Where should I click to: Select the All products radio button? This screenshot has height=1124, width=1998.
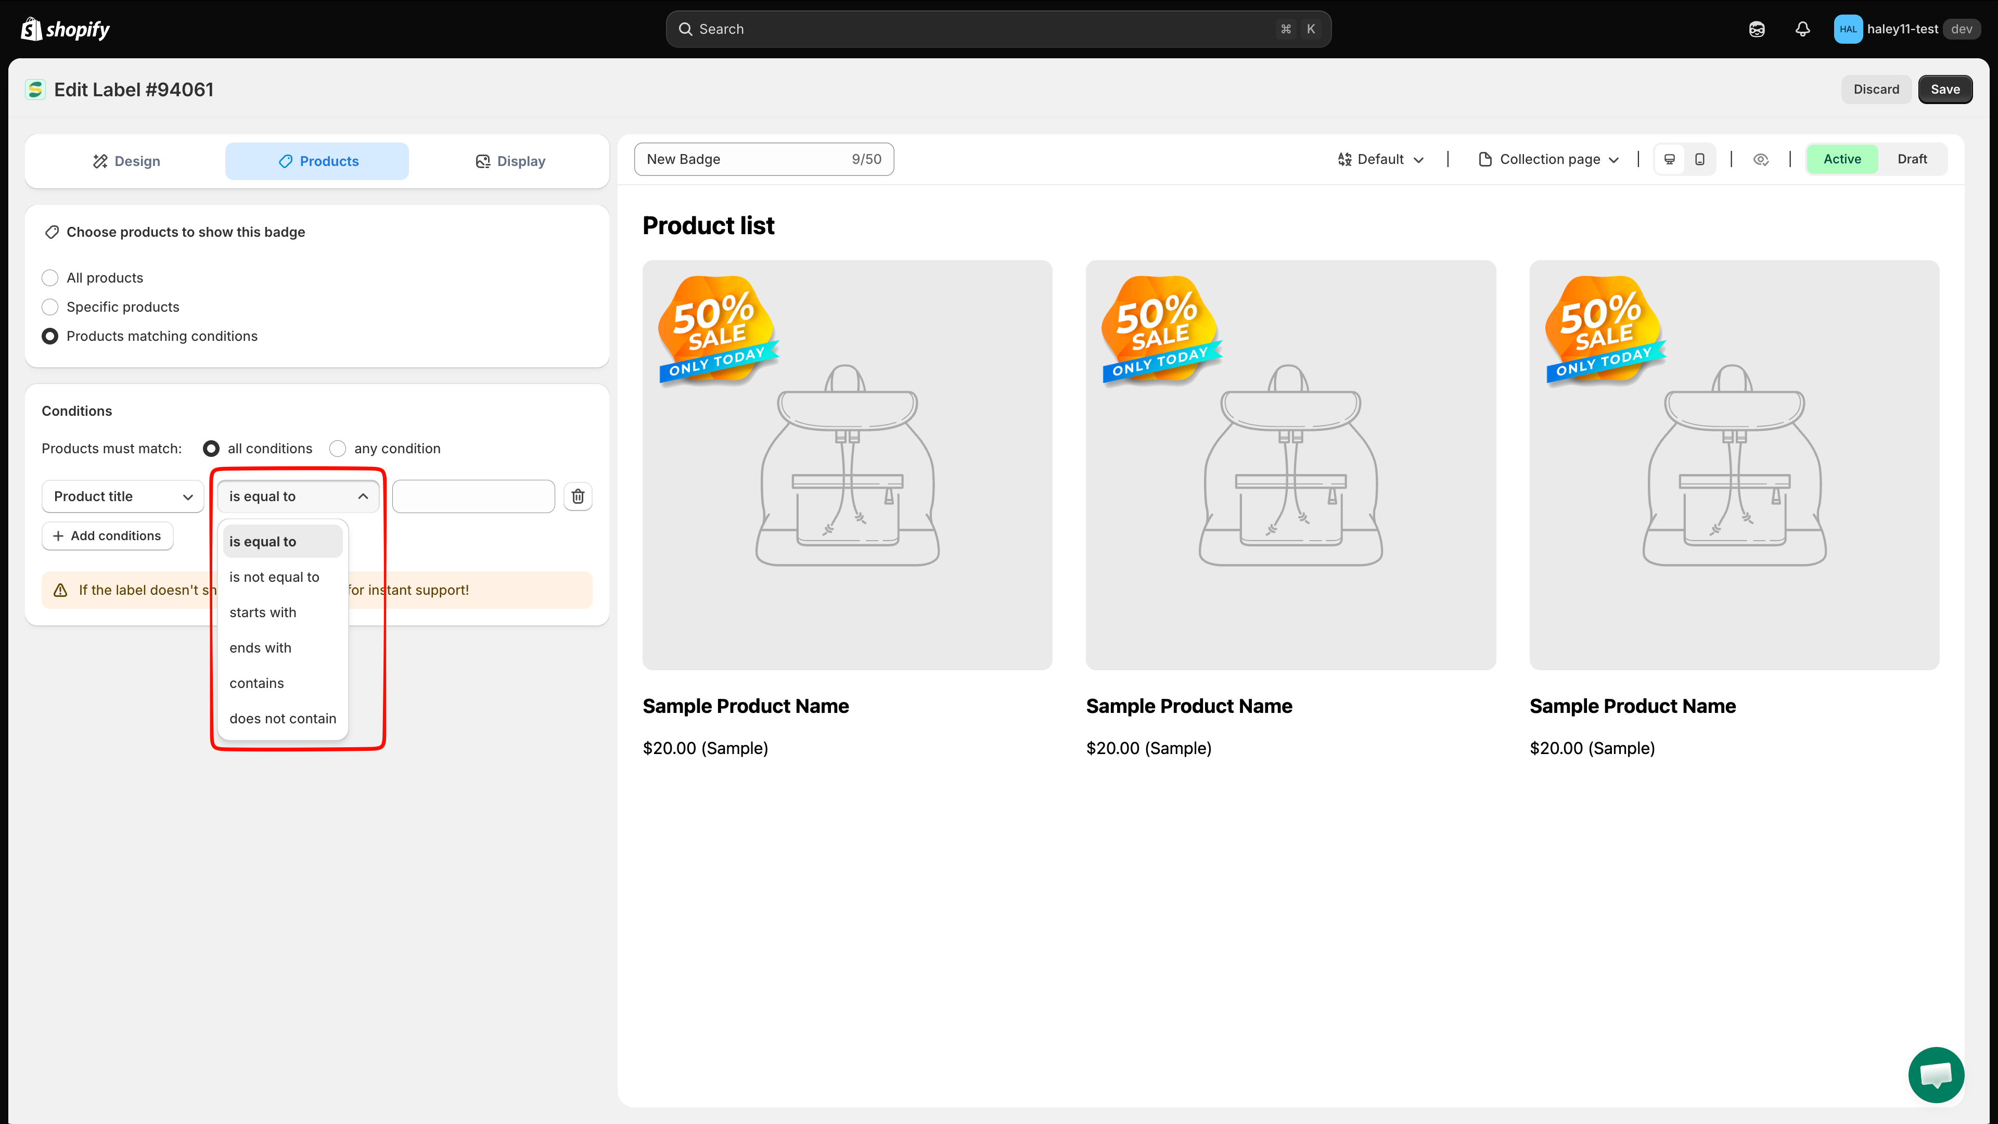49,278
